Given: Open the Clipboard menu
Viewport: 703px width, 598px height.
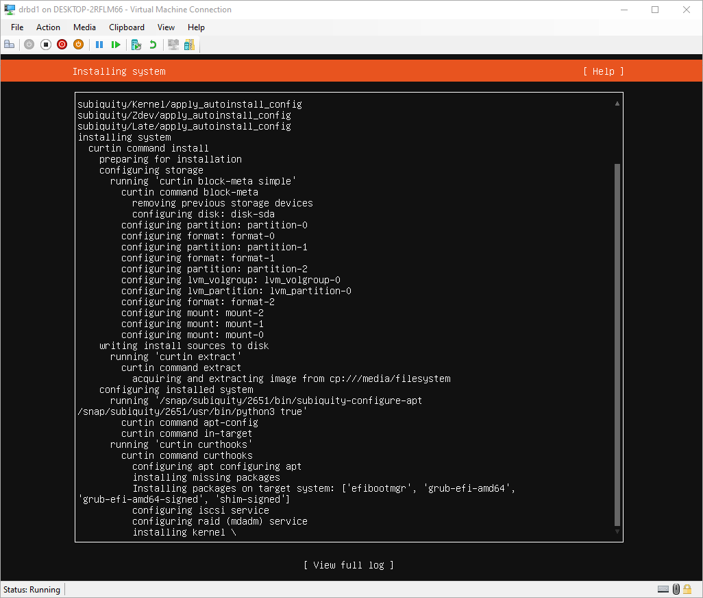Looking at the screenshot, I should 127,27.
